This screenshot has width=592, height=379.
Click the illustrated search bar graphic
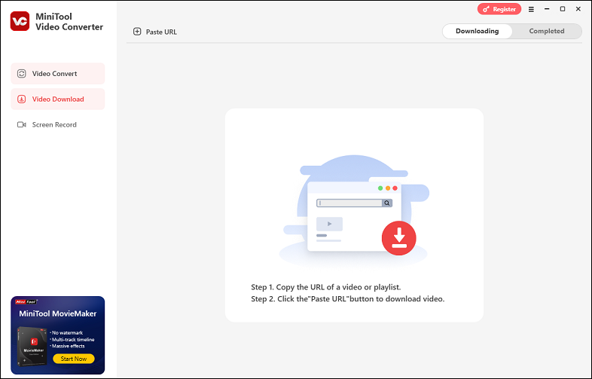tap(354, 203)
